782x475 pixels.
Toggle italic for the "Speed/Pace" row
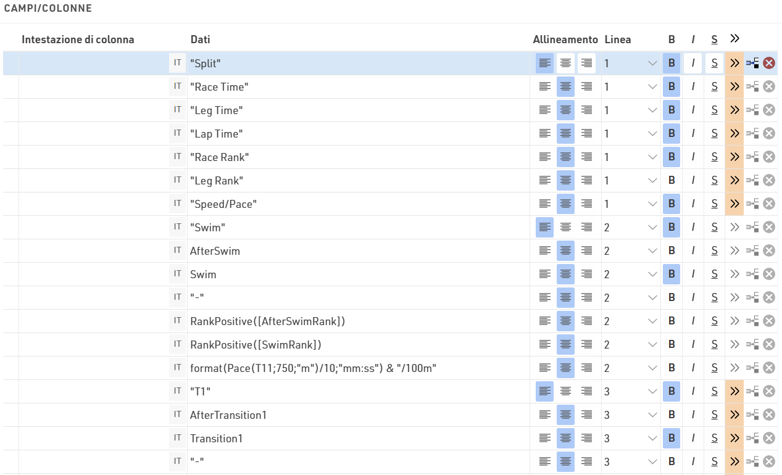pyautogui.click(x=693, y=204)
